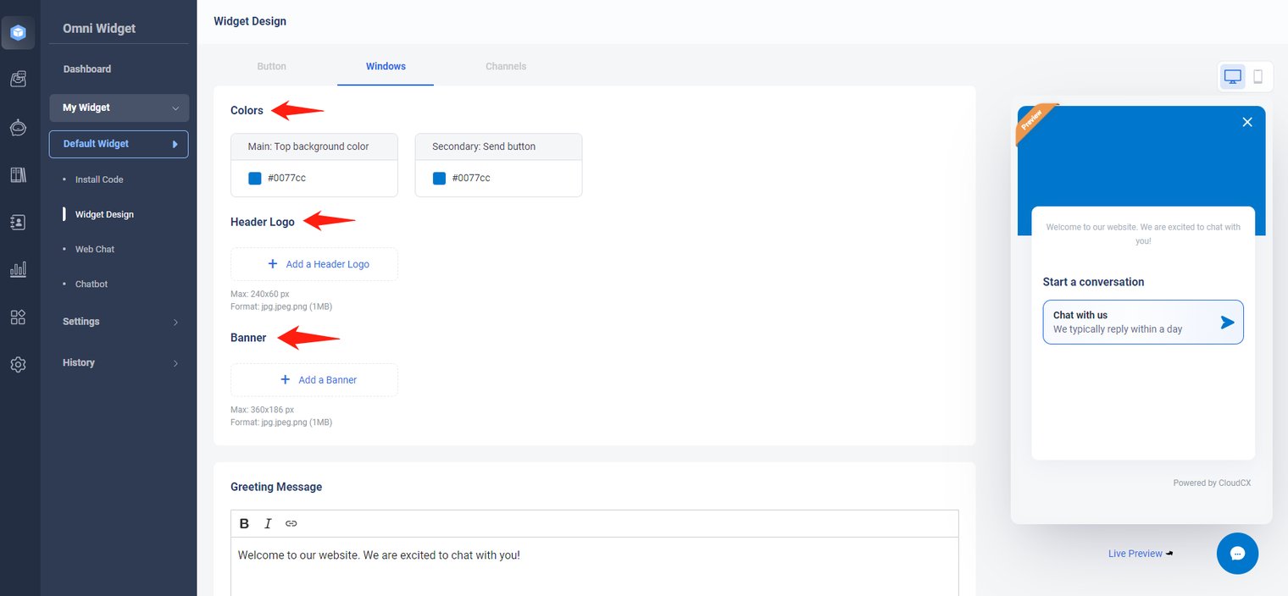1288x596 pixels.
Task: Click the round chat bubble launcher button
Action: click(1237, 554)
